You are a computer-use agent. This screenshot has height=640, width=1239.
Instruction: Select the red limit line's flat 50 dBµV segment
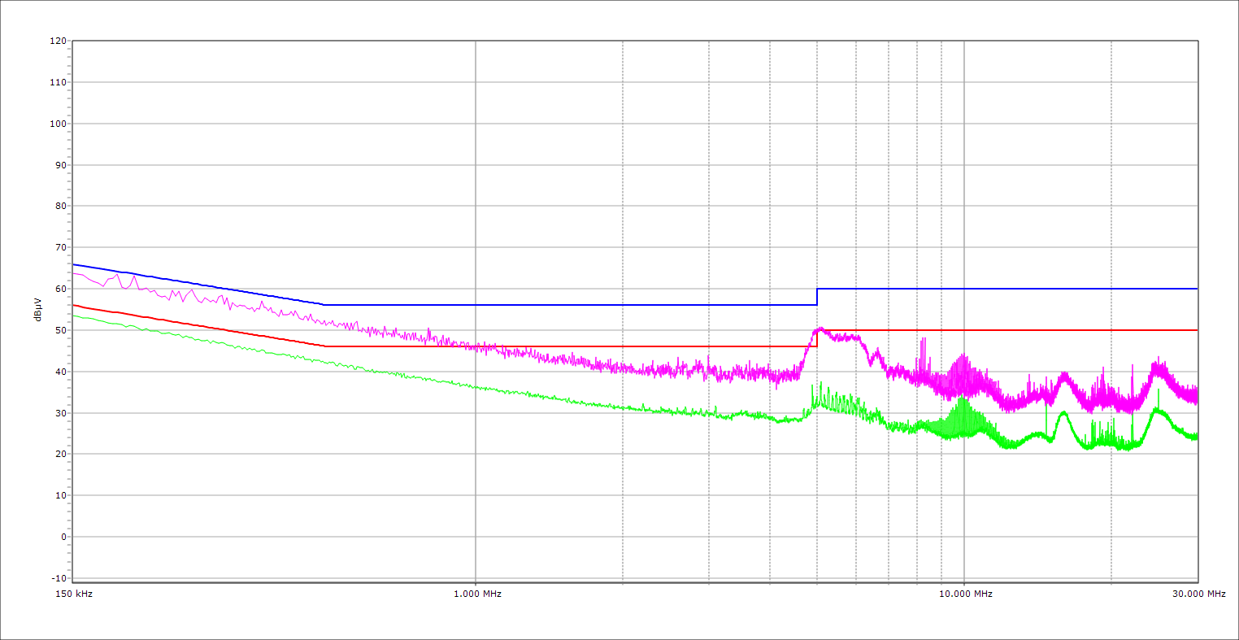click(x=1008, y=330)
